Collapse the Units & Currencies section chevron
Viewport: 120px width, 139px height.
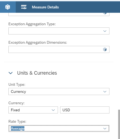[x=11, y=73]
